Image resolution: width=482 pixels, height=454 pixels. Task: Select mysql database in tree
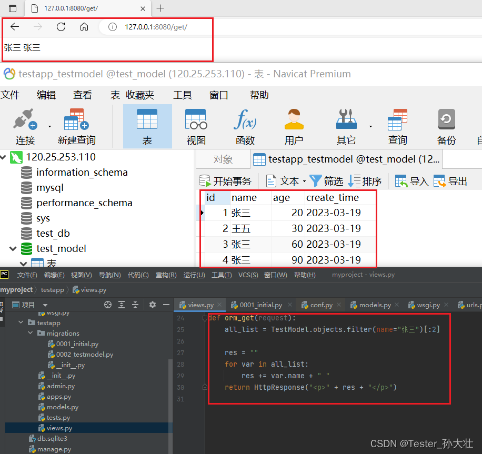point(50,187)
